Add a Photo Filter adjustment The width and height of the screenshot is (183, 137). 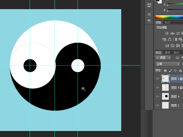tap(180, 39)
